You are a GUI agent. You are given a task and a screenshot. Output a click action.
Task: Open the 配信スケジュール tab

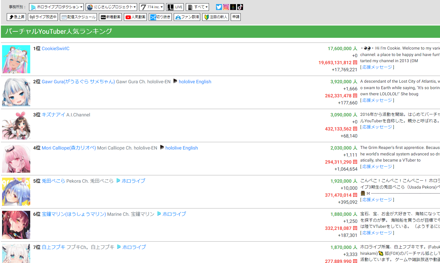coord(78,17)
